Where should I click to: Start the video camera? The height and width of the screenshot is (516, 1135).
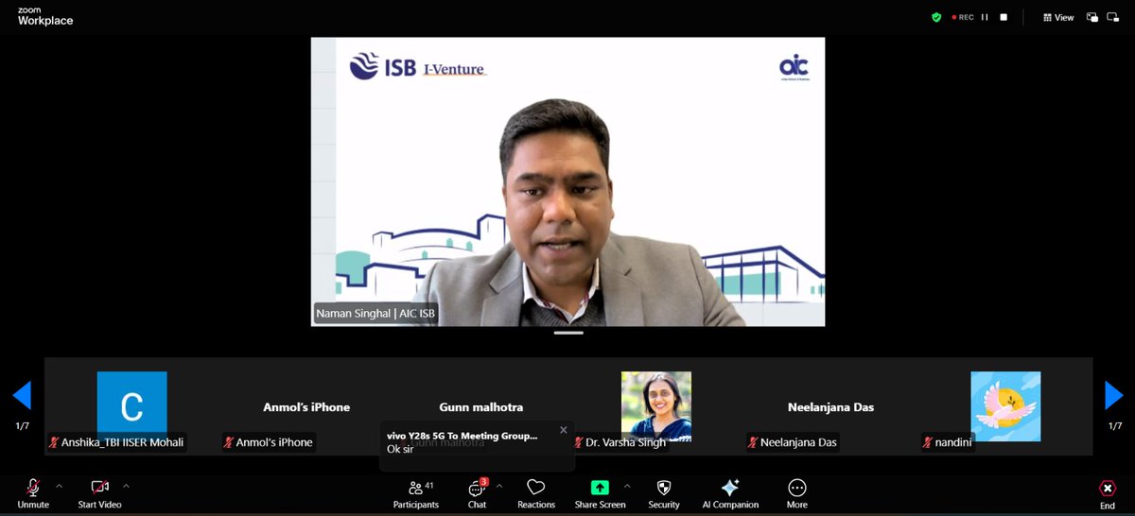(x=99, y=492)
